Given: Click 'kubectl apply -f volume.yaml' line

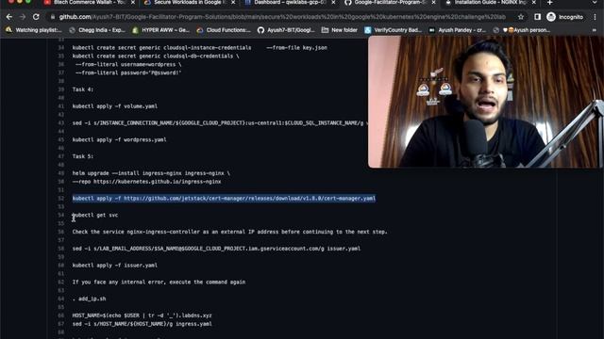Looking at the screenshot, I should coord(115,106).
